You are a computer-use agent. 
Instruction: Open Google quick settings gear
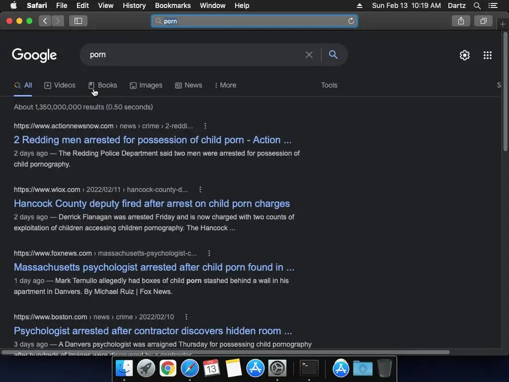(465, 55)
